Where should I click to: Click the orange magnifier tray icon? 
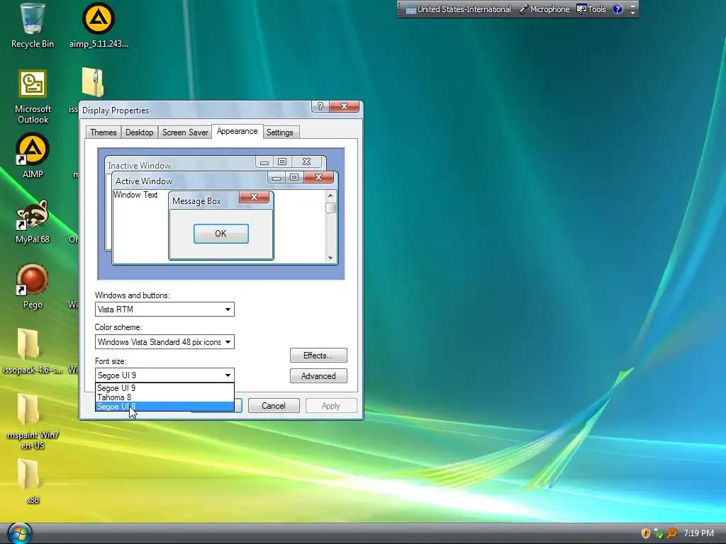tap(671, 533)
